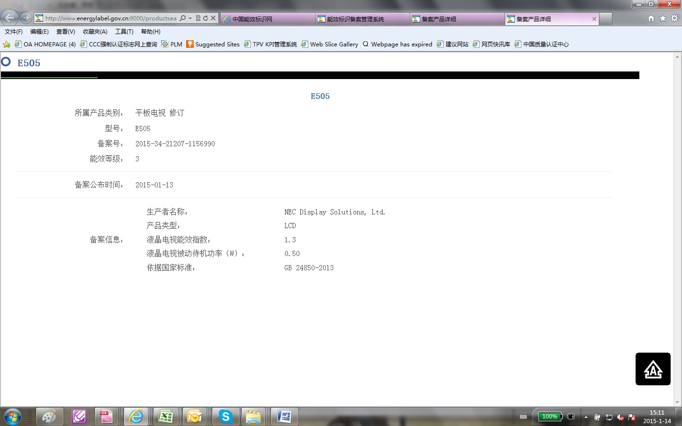Click the refresh icon in address bar

[206, 18]
